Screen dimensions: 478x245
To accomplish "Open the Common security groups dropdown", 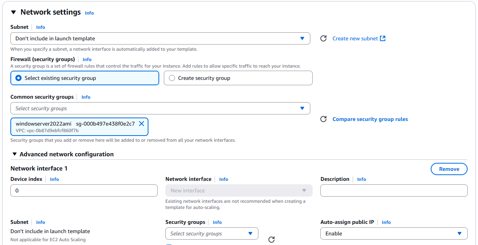I will tap(160, 108).
